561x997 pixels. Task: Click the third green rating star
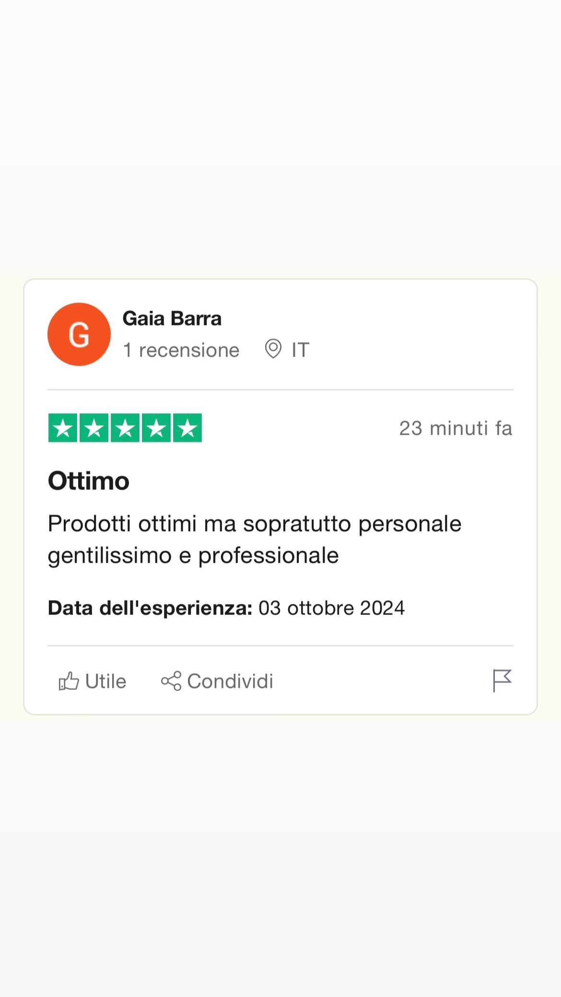pos(125,428)
